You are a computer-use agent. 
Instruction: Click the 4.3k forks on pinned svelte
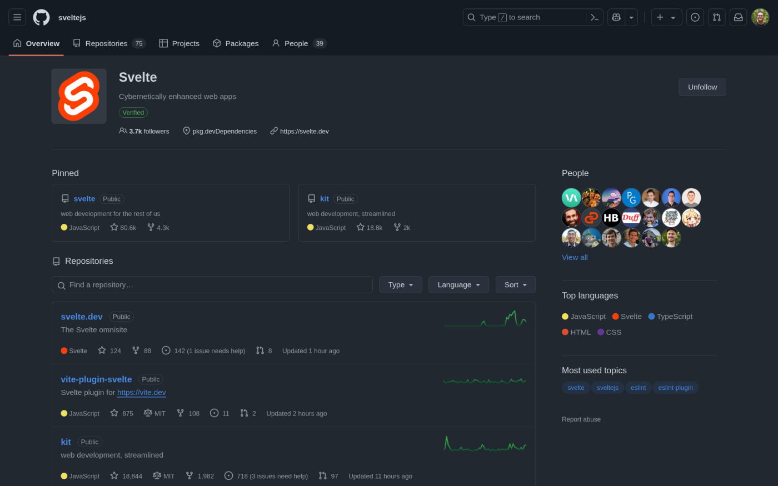[x=158, y=227]
